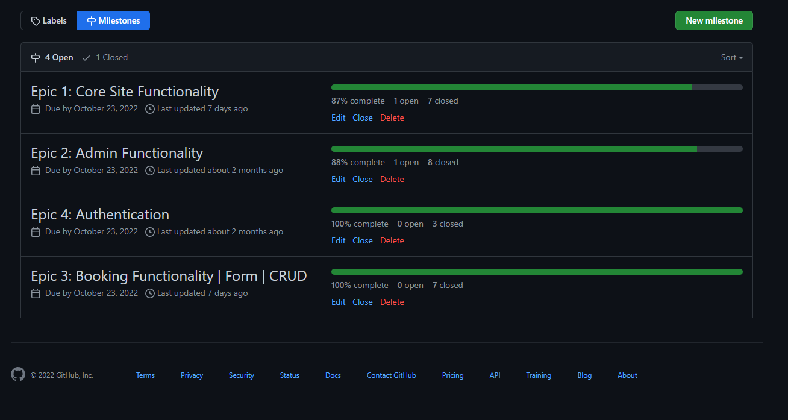
Task: Delete the Epic 4 Authentication milestone
Action: (392, 240)
